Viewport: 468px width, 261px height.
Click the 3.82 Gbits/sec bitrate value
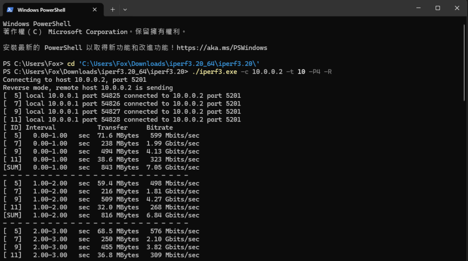[x=173, y=247]
